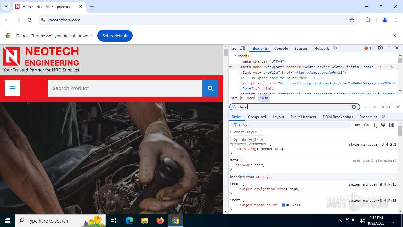Open File Explorer from the taskbar
Screen dimensions: 403x227
pyautogui.click(x=145, y=221)
